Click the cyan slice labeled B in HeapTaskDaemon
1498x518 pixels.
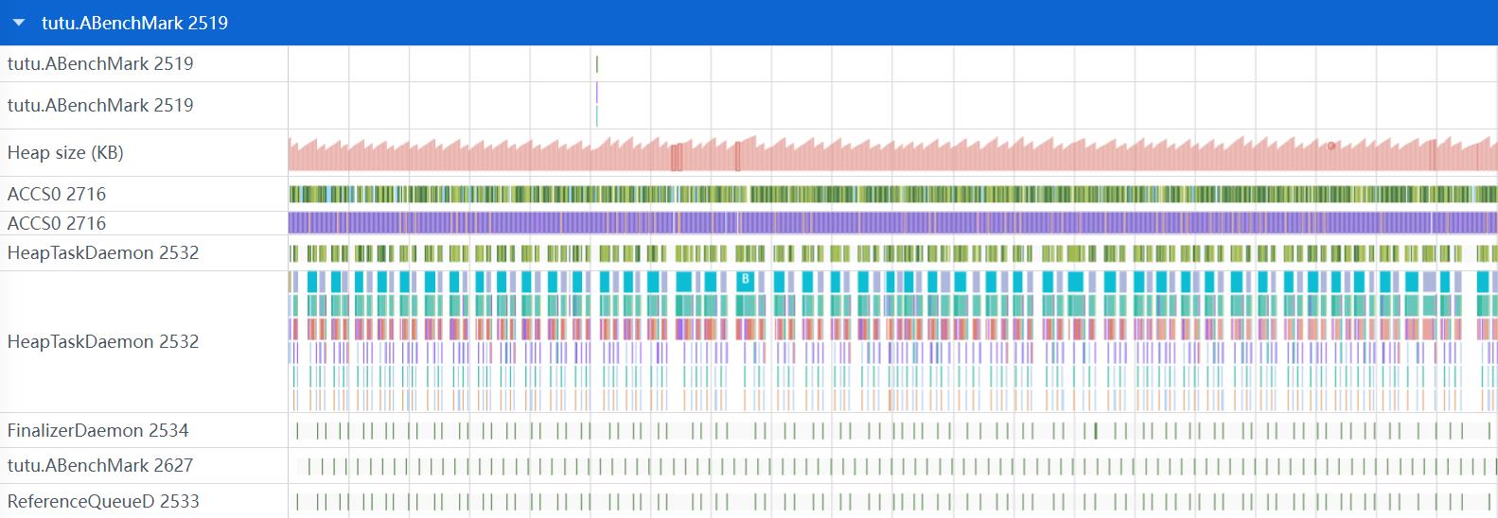point(745,280)
